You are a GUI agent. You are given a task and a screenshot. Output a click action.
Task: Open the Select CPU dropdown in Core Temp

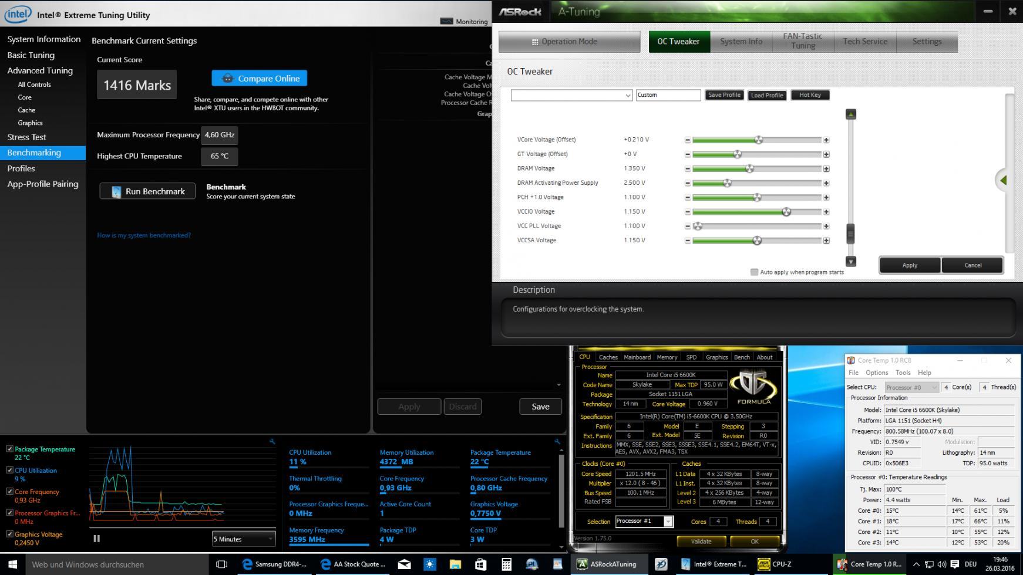912,387
